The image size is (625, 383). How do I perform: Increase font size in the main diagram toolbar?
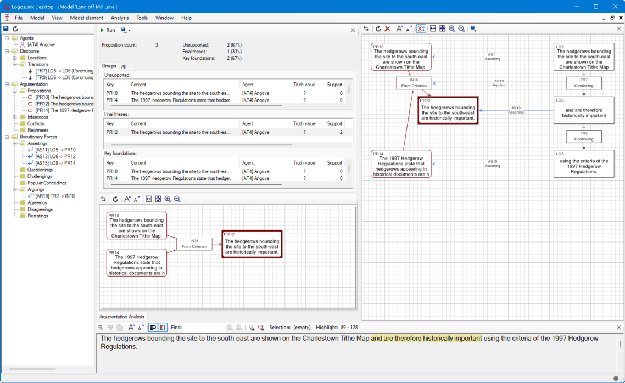[400, 29]
